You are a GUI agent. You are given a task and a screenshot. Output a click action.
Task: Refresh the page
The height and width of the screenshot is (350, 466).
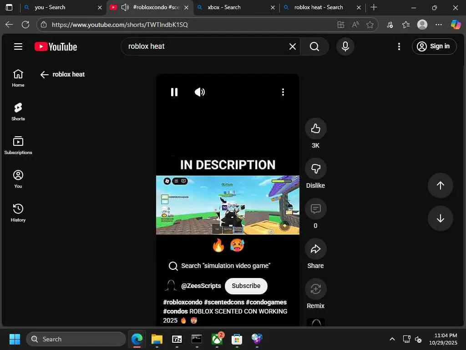point(25,25)
